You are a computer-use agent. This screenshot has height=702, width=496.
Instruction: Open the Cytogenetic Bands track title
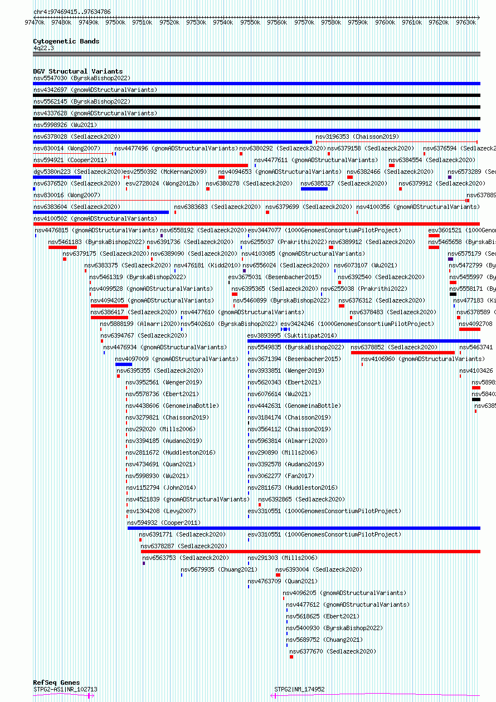click(66, 41)
